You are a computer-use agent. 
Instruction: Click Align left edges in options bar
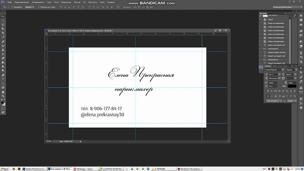click(x=74, y=7)
